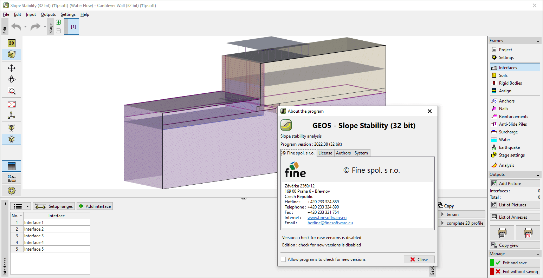
Task: Open drawing settings gear in left toolbar
Action: [12, 191]
